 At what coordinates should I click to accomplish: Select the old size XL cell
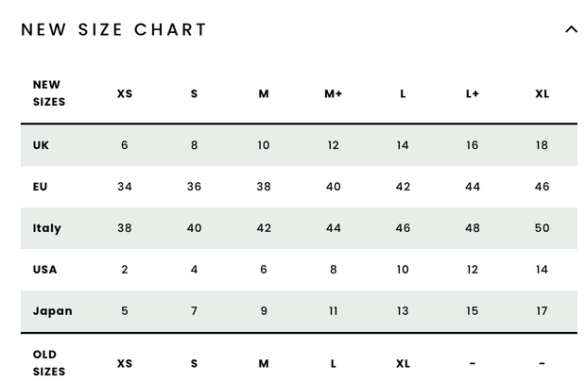[x=403, y=363]
